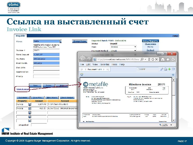
Task: Open the Favorites menu in the browser
Action: point(105,64)
